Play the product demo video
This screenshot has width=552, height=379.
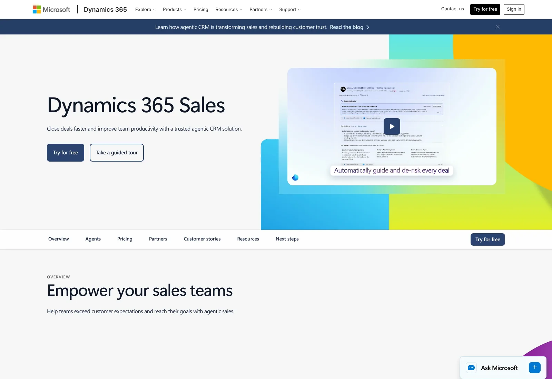click(392, 126)
